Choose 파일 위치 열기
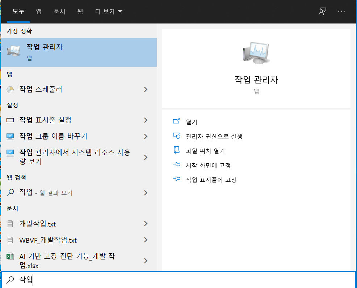357x288 pixels. point(205,151)
